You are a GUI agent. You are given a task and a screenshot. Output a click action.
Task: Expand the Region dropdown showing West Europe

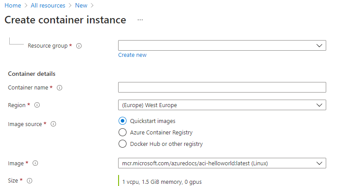[222, 105]
